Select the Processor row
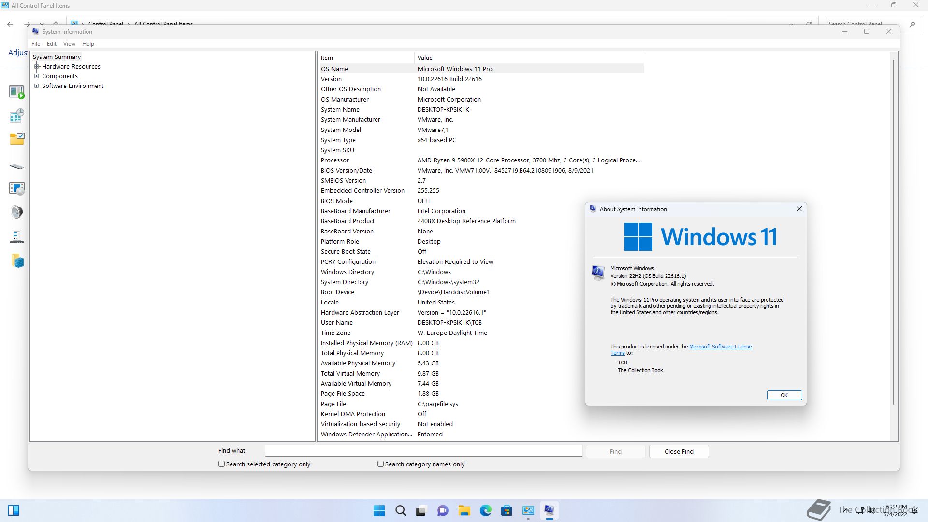Screen dimensions: 928x522 pyautogui.click(x=481, y=160)
